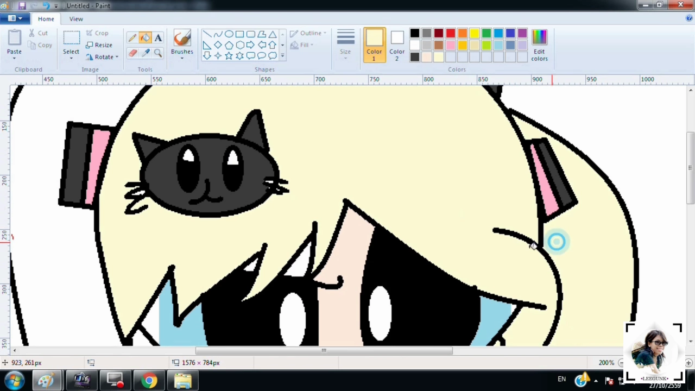Click the Cut button

[38, 33]
